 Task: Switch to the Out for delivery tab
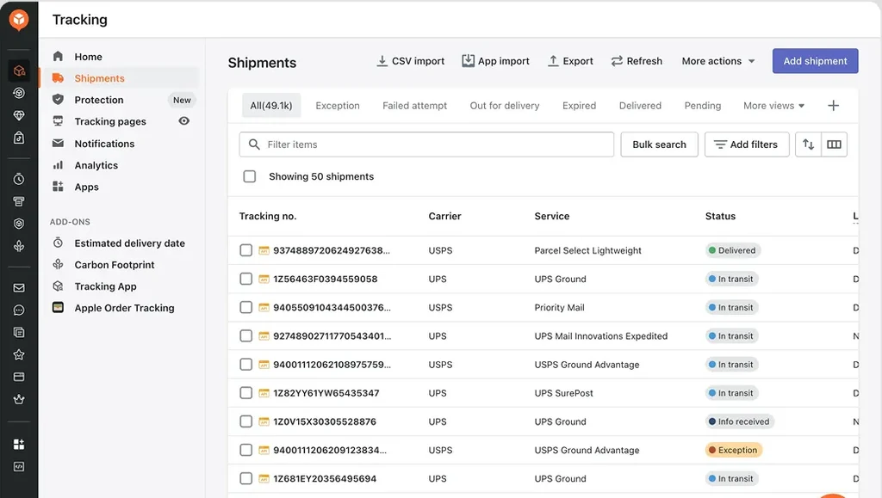tap(505, 106)
